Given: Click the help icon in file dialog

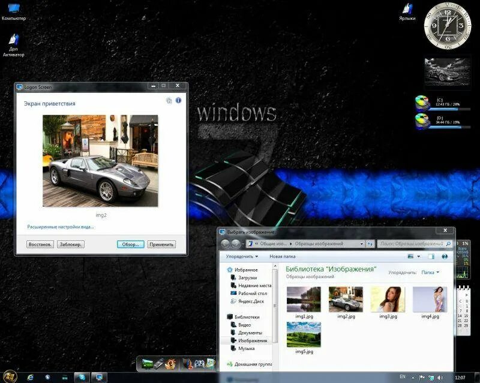Looking at the screenshot, I should (x=445, y=257).
